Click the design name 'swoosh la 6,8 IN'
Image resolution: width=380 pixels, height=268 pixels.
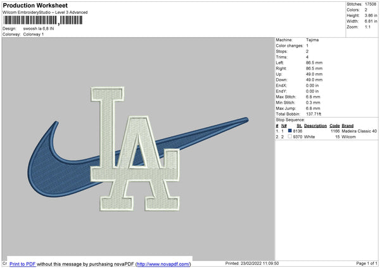39,28
